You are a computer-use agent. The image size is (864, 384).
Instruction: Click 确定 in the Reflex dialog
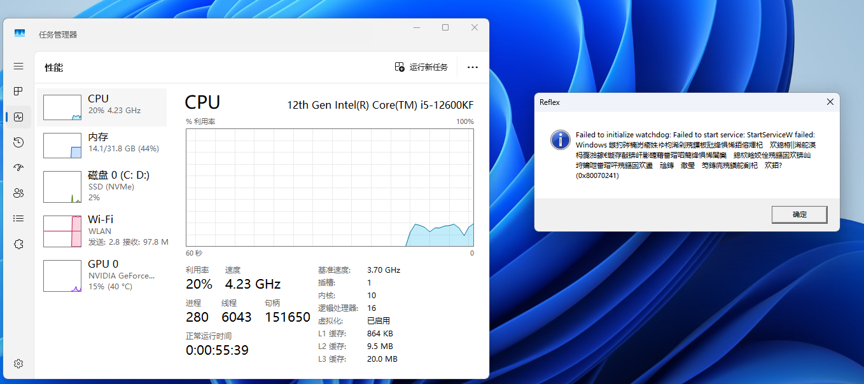[x=799, y=215]
